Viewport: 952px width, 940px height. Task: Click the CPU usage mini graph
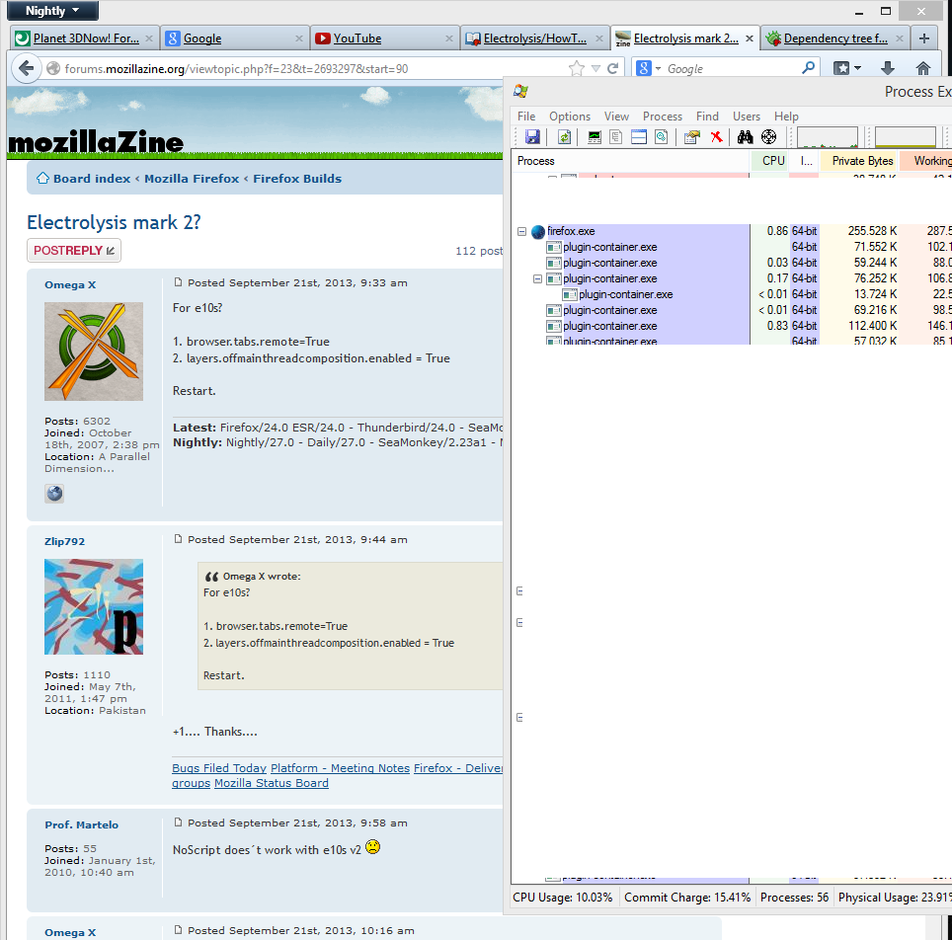(827, 137)
